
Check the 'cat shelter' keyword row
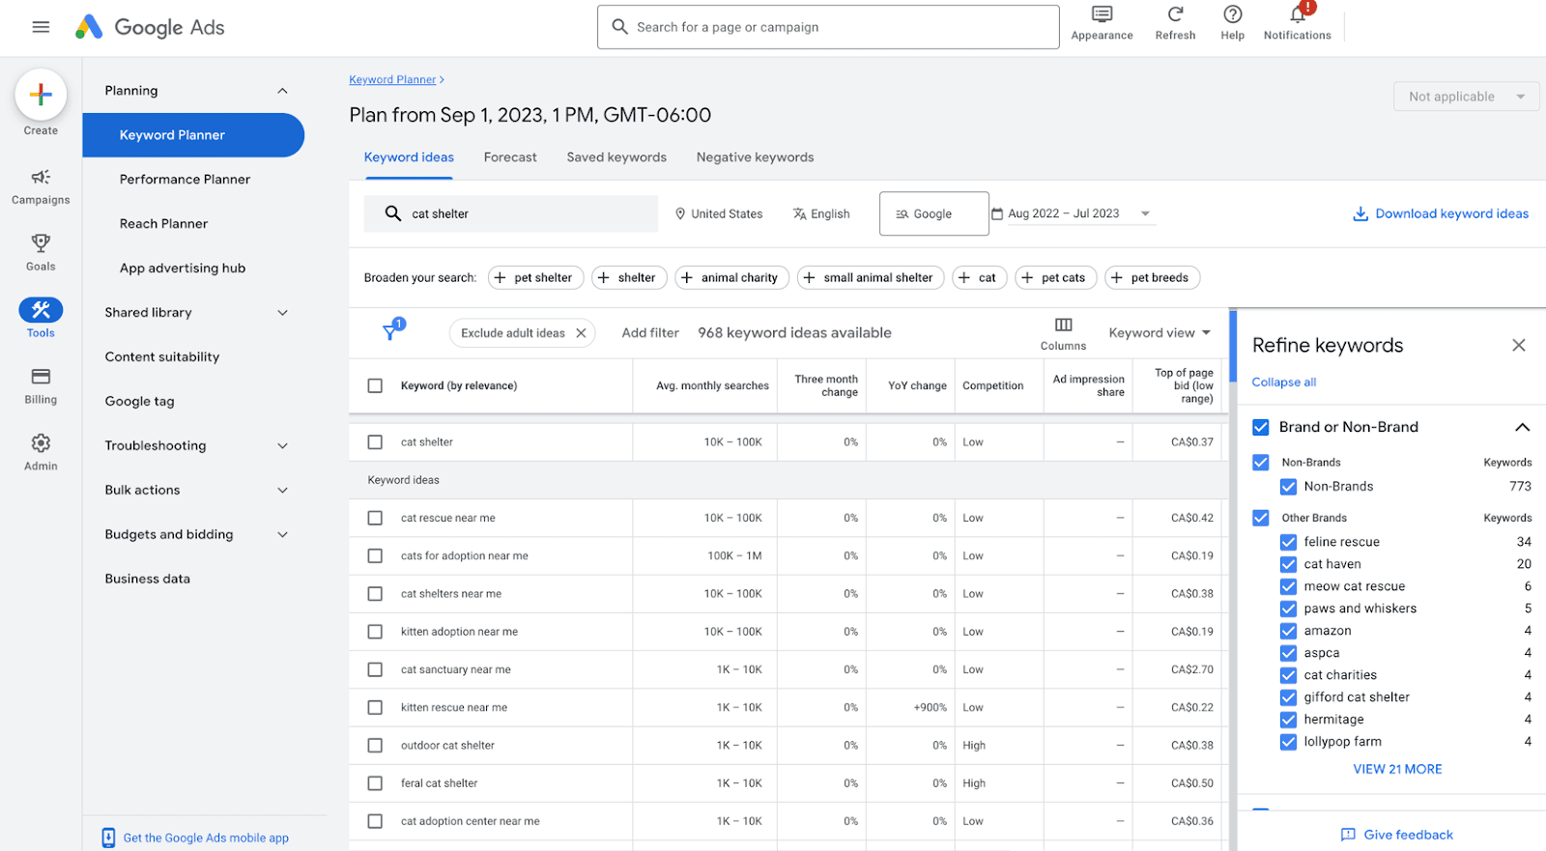pyautogui.click(x=375, y=441)
